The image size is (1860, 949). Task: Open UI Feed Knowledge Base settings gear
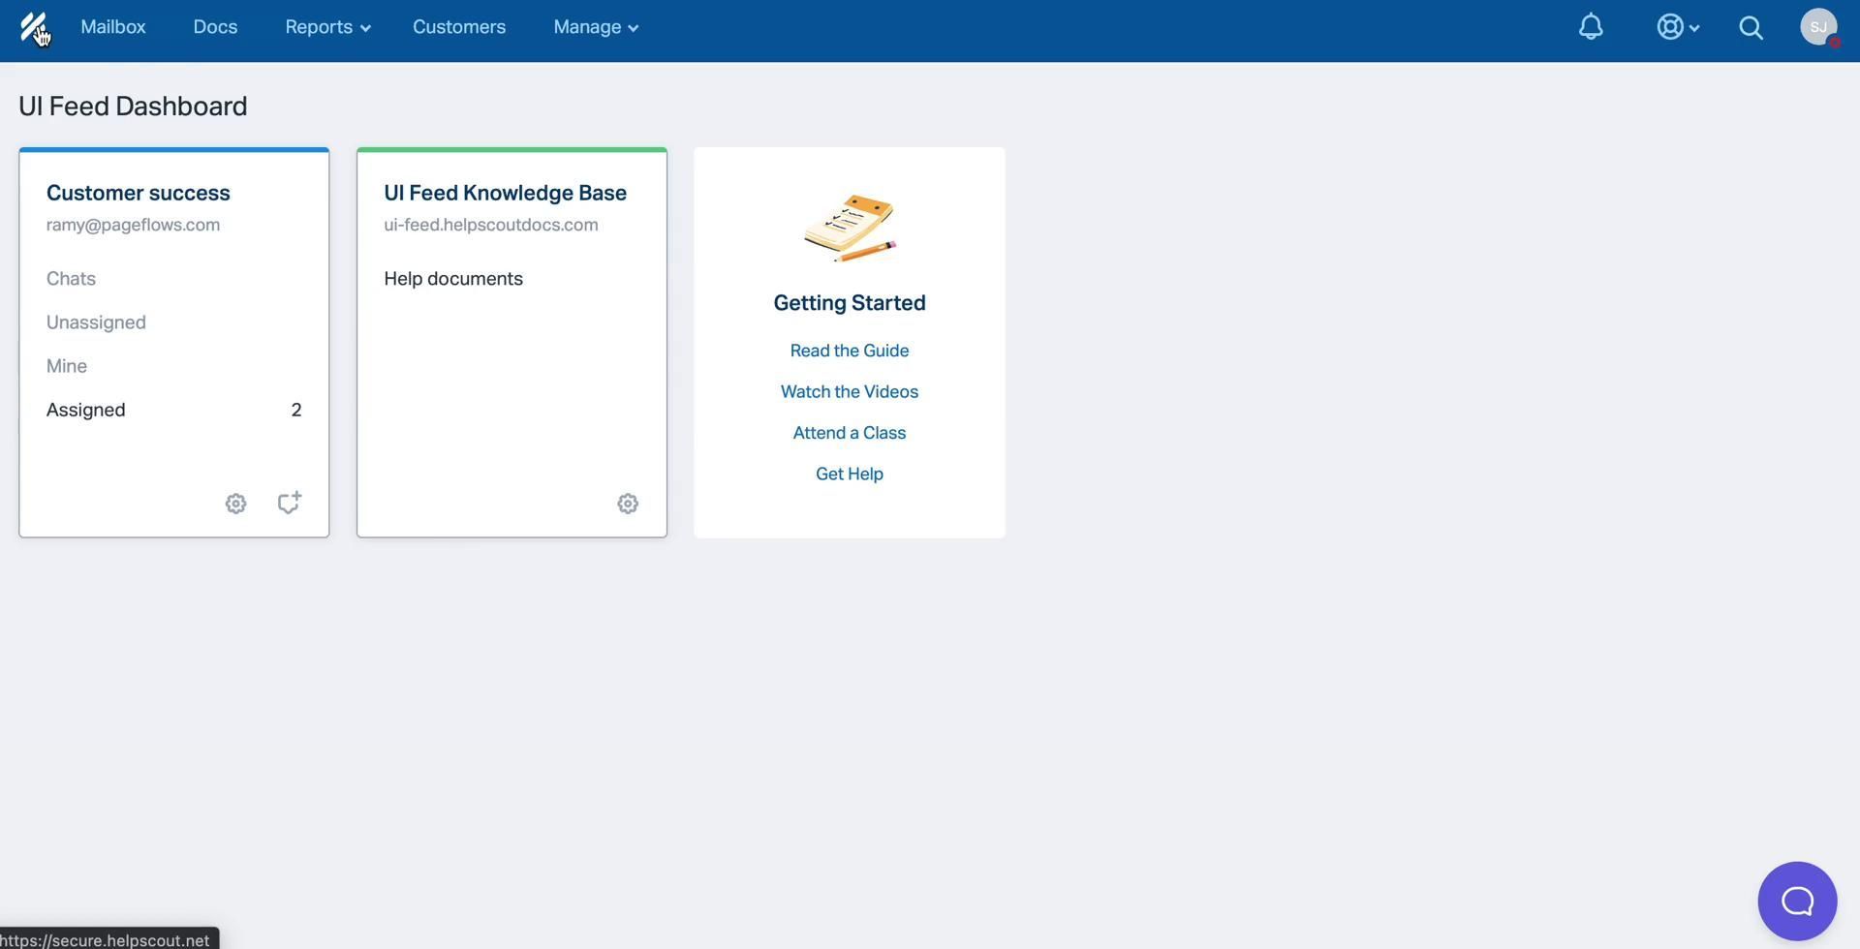coord(628,504)
